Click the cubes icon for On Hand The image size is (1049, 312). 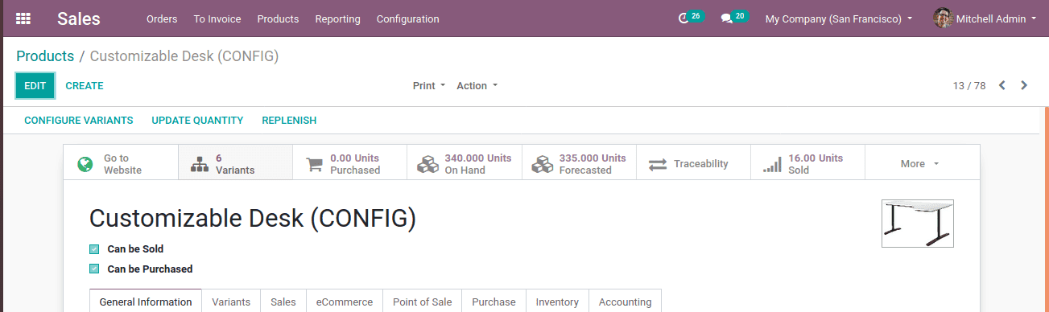tap(427, 164)
